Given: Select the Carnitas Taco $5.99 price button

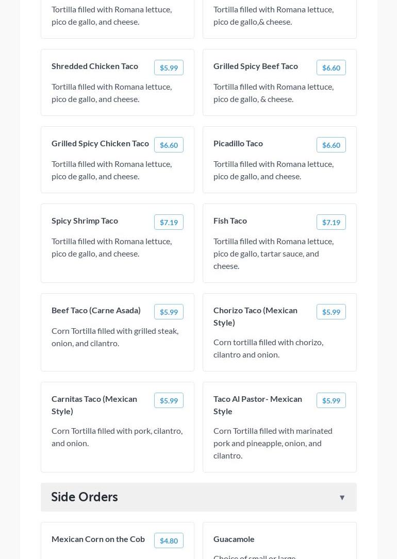Looking at the screenshot, I should [169, 400].
